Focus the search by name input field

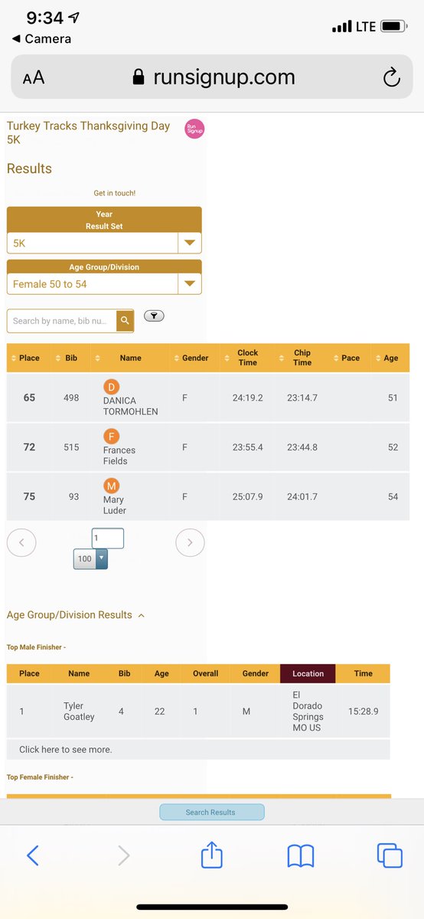[62, 321]
